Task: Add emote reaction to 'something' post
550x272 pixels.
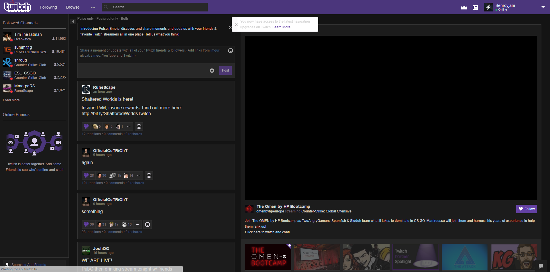Action: click(148, 224)
